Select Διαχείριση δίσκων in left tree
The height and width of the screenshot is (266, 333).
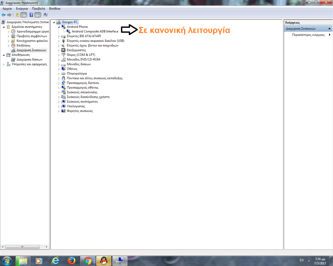point(29,59)
